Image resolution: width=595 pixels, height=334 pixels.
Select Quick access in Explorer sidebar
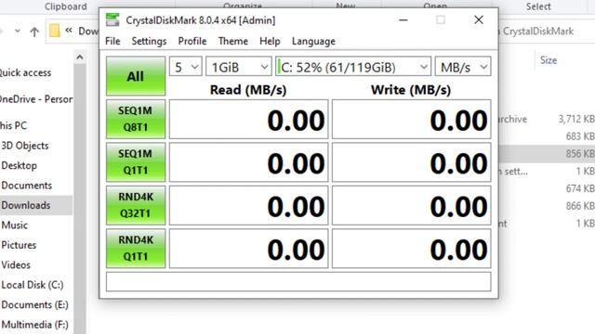coord(25,72)
